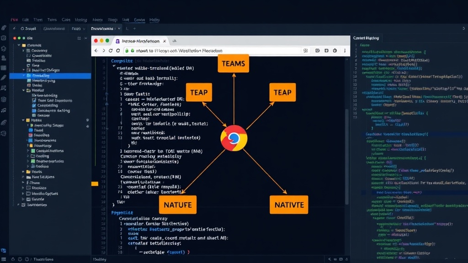Viewport: 468px width, 263px height.
Task: Toggle the checkbox icon on last tree row
Action: (x=23, y=205)
